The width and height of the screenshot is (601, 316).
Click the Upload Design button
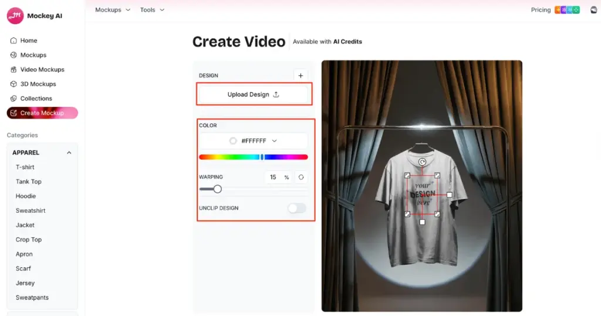(x=254, y=95)
